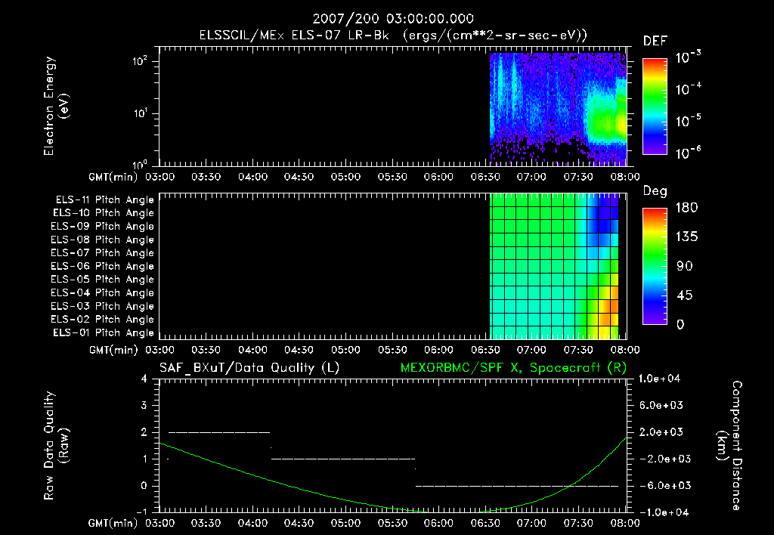The height and width of the screenshot is (535, 774).
Task: Click the 10^-3 DEF scale value
Action: [688, 57]
